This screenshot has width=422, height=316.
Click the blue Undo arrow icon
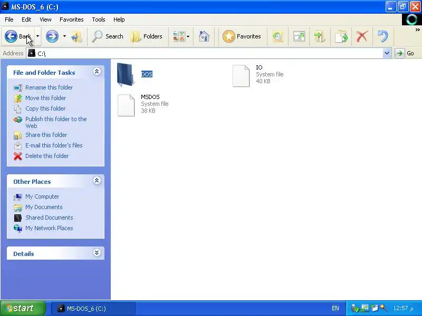pyautogui.click(x=383, y=36)
